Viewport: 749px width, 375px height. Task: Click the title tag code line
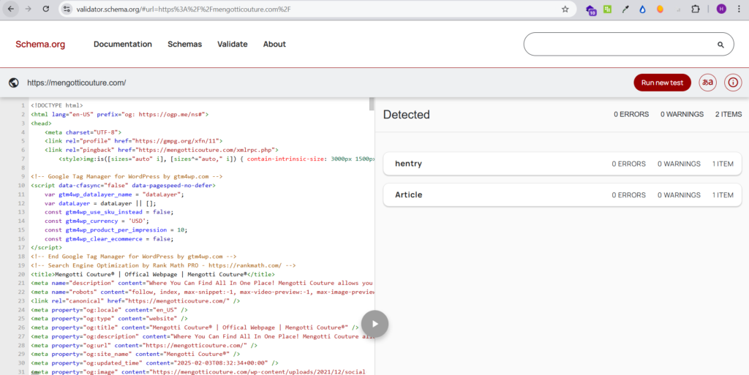(x=153, y=274)
